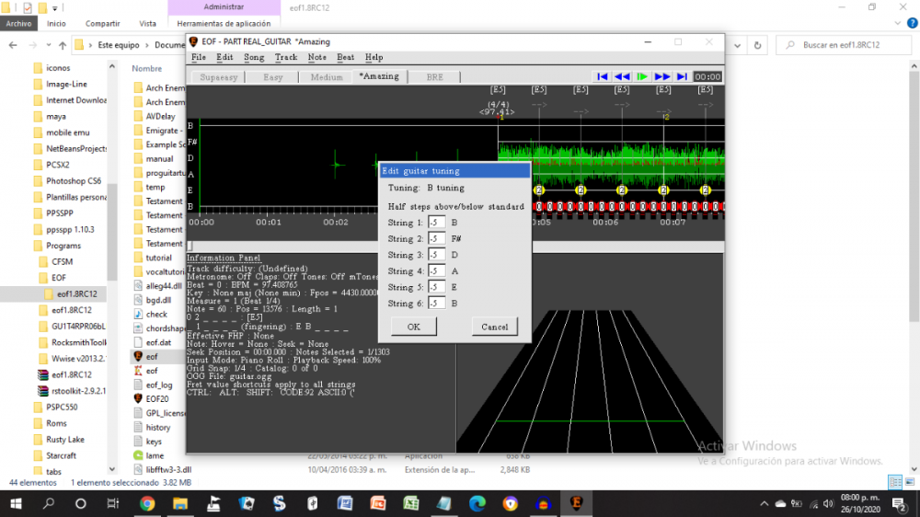
Task: Open the Track menu
Action: coord(286,57)
